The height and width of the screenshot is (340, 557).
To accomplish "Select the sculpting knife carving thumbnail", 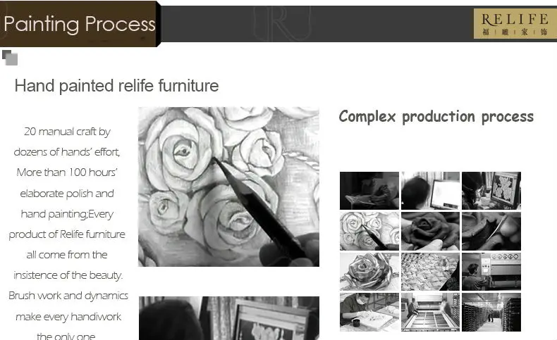I will click(491, 231).
